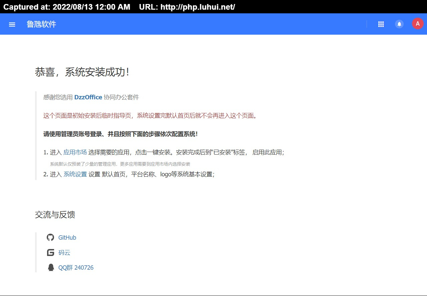
Task: Click the red temporary guide page notice
Action: [150, 116]
